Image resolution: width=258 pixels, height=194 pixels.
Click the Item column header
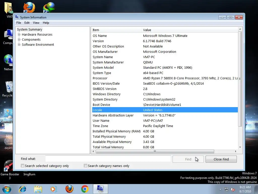coord(116,30)
